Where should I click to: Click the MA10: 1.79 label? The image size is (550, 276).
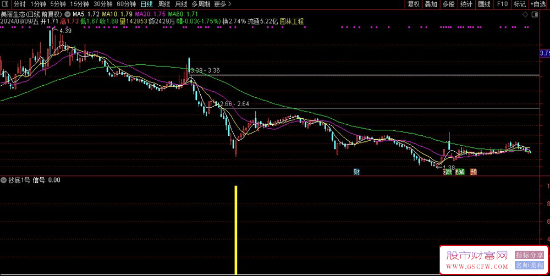pos(117,14)
